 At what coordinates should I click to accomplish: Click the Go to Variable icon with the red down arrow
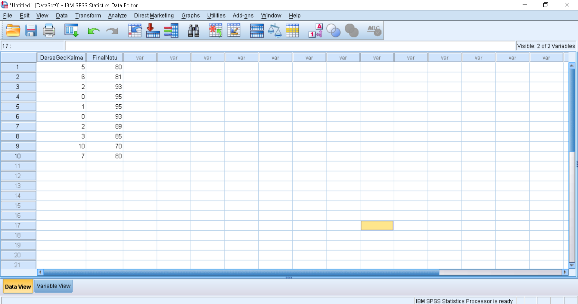click(153, 31)
